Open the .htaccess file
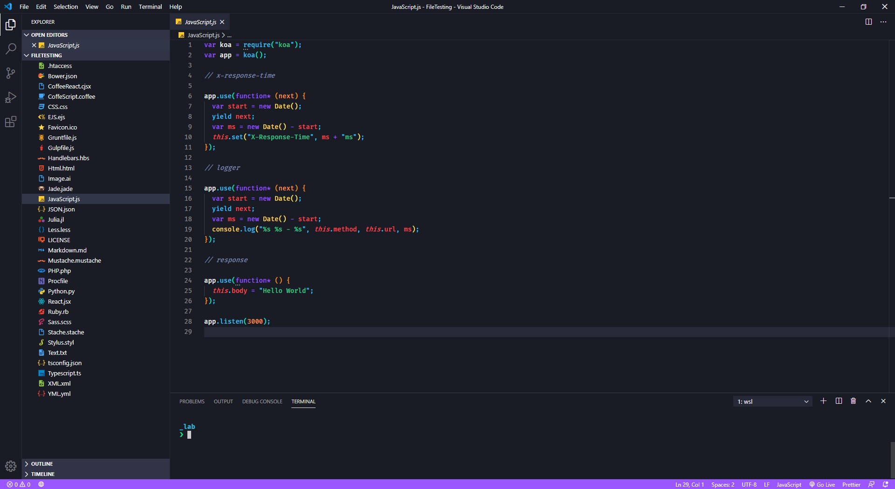895x489 pixels. pyautogui.click(x=96, y=66)
